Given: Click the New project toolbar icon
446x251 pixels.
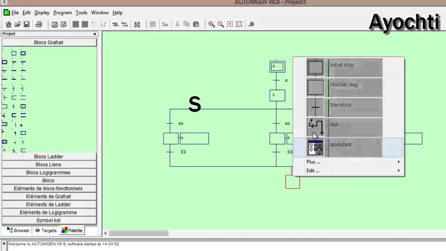Looking at the screenshot, I should pyautogui.click(x=8, y=24).
